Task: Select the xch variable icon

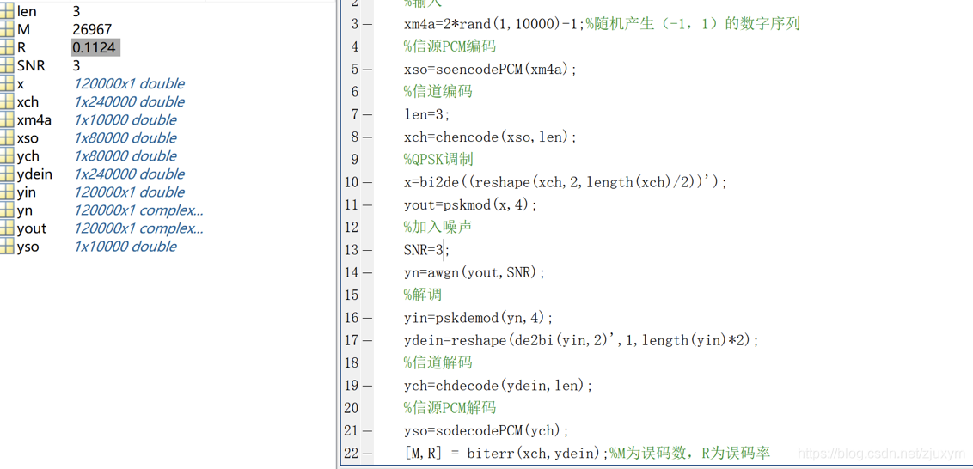Action: [6, 101]
